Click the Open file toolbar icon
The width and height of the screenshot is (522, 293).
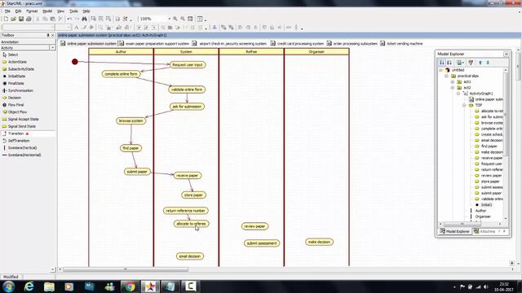click(13, 19)
